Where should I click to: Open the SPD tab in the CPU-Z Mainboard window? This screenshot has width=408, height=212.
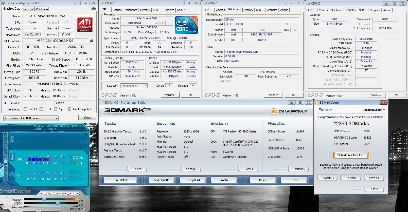click(259, 10)
